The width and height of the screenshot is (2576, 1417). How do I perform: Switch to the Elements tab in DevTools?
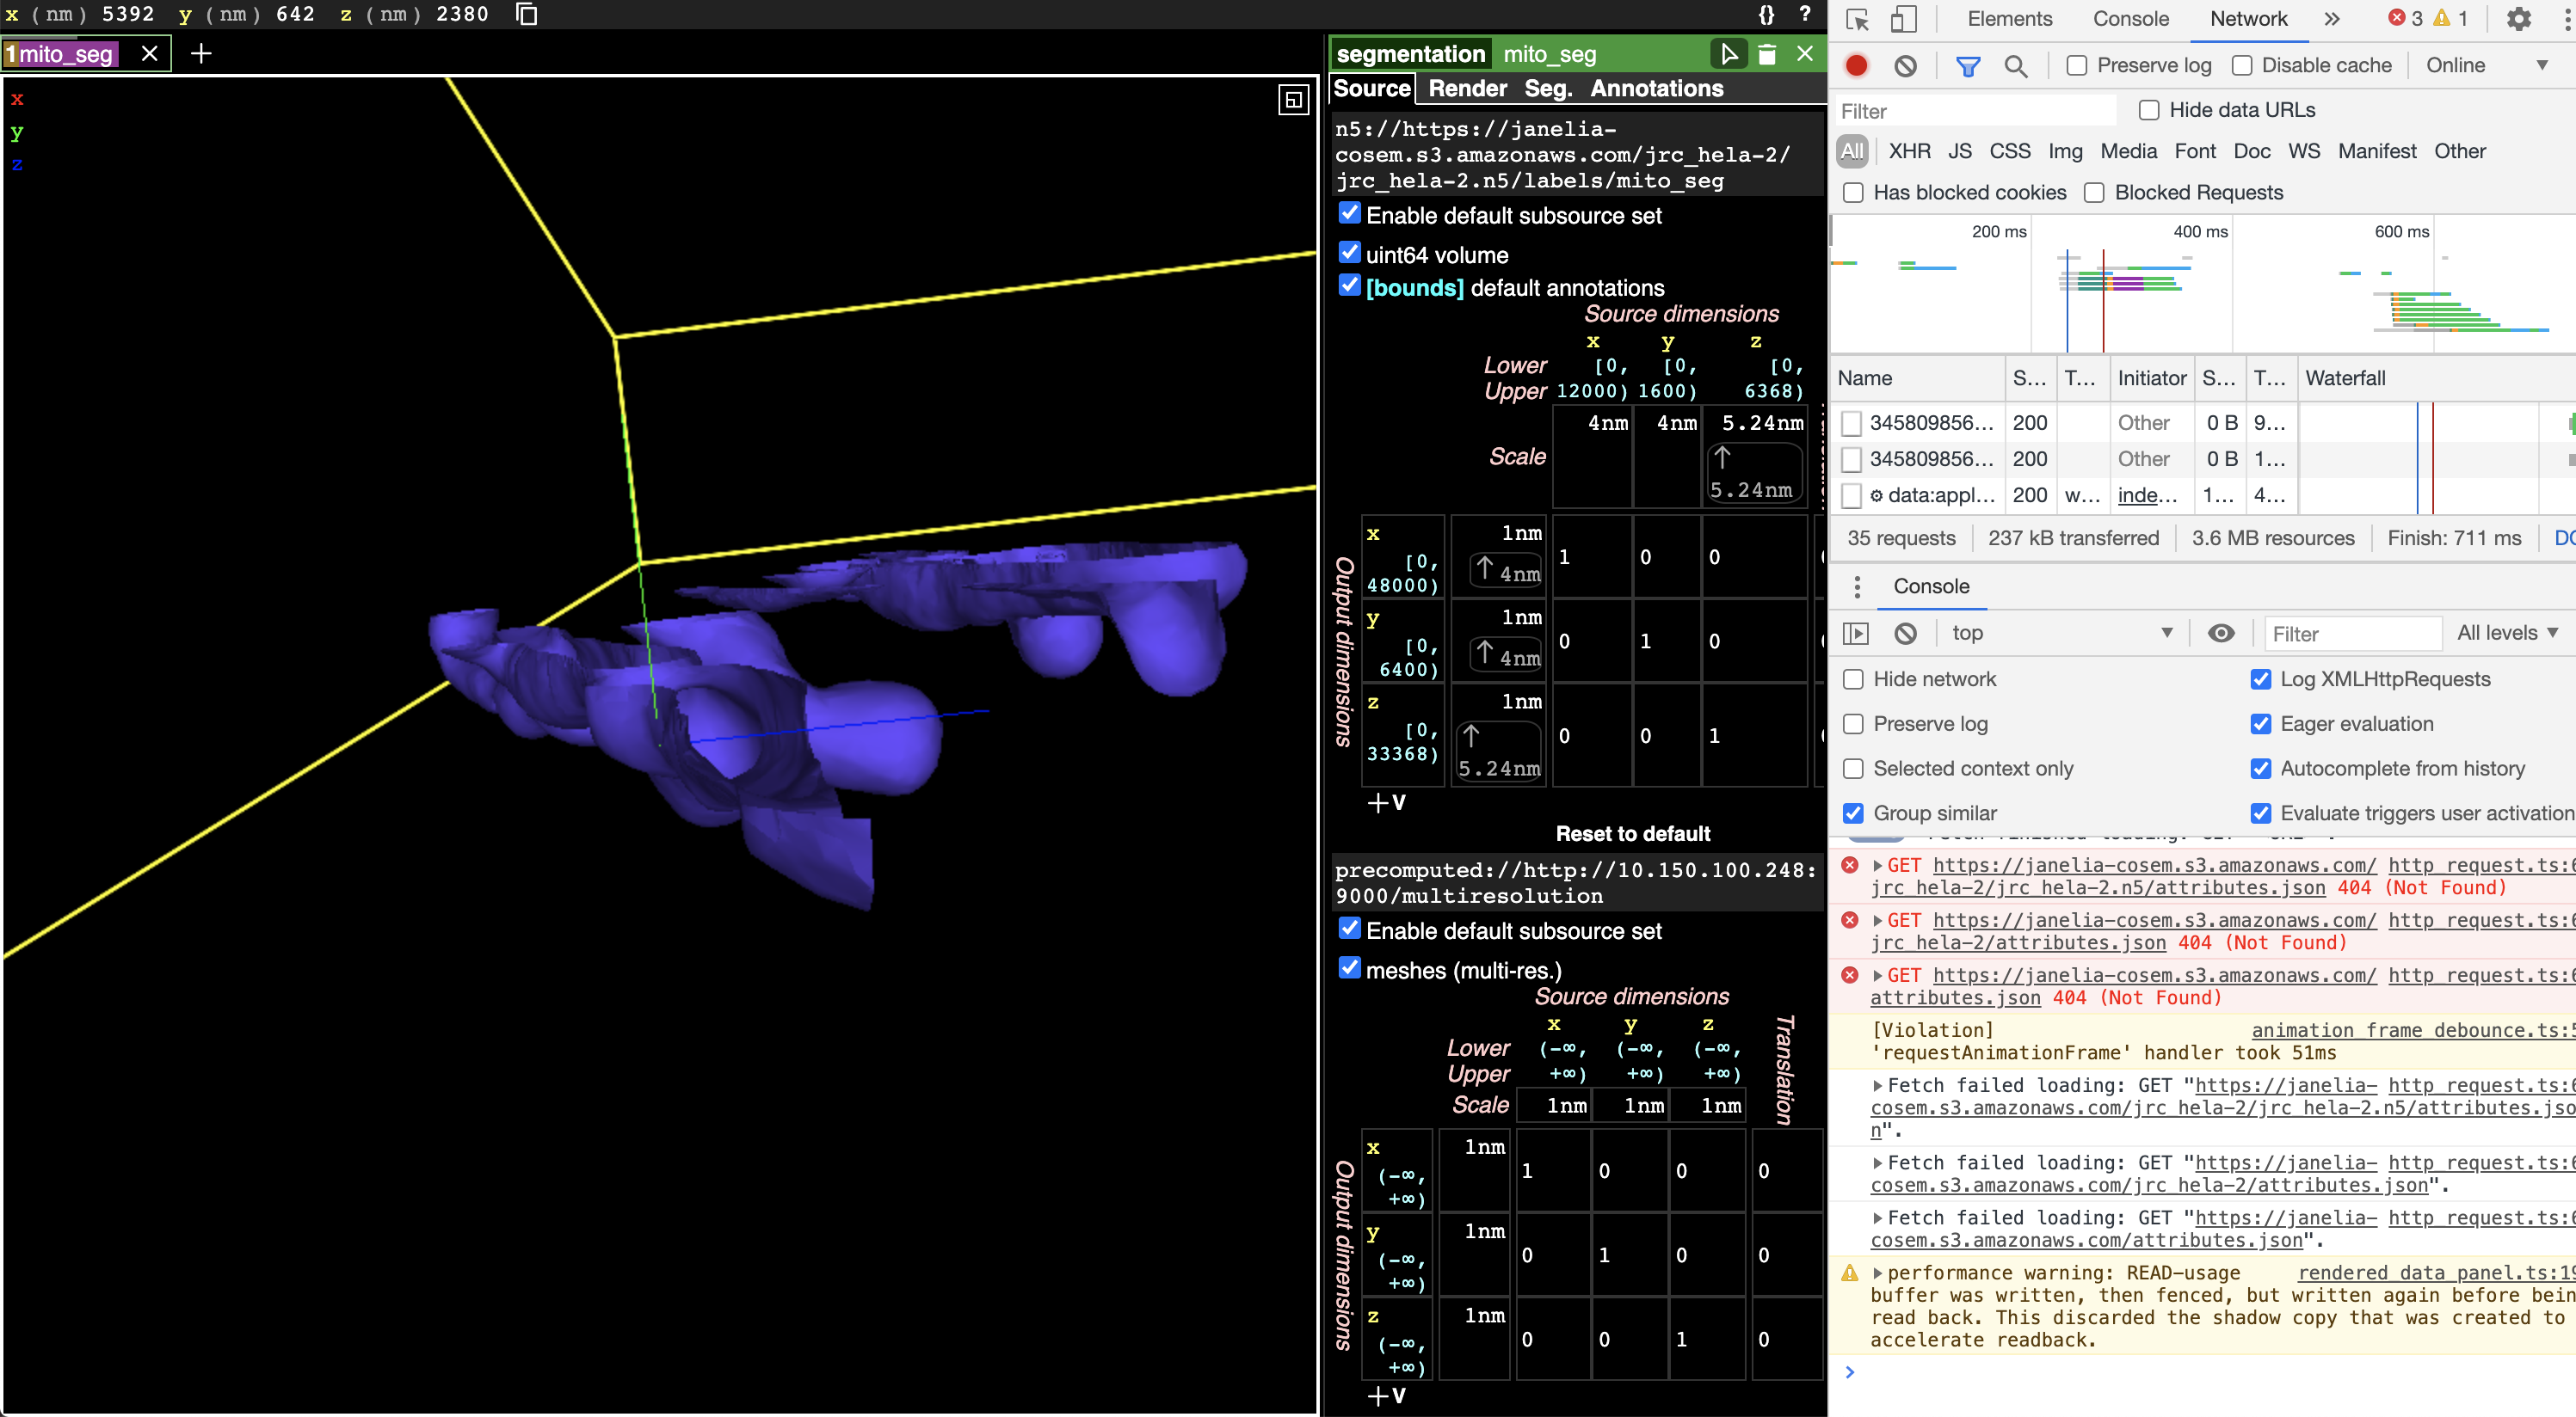tap(2008, 19)
